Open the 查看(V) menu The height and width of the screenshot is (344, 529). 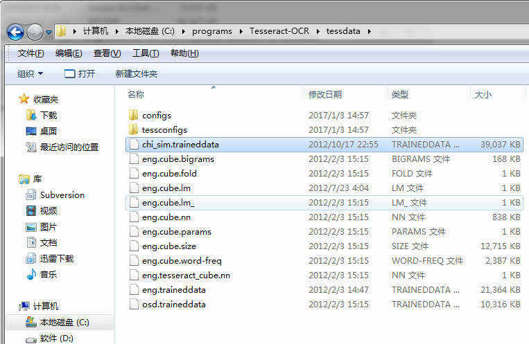[107, 53]
